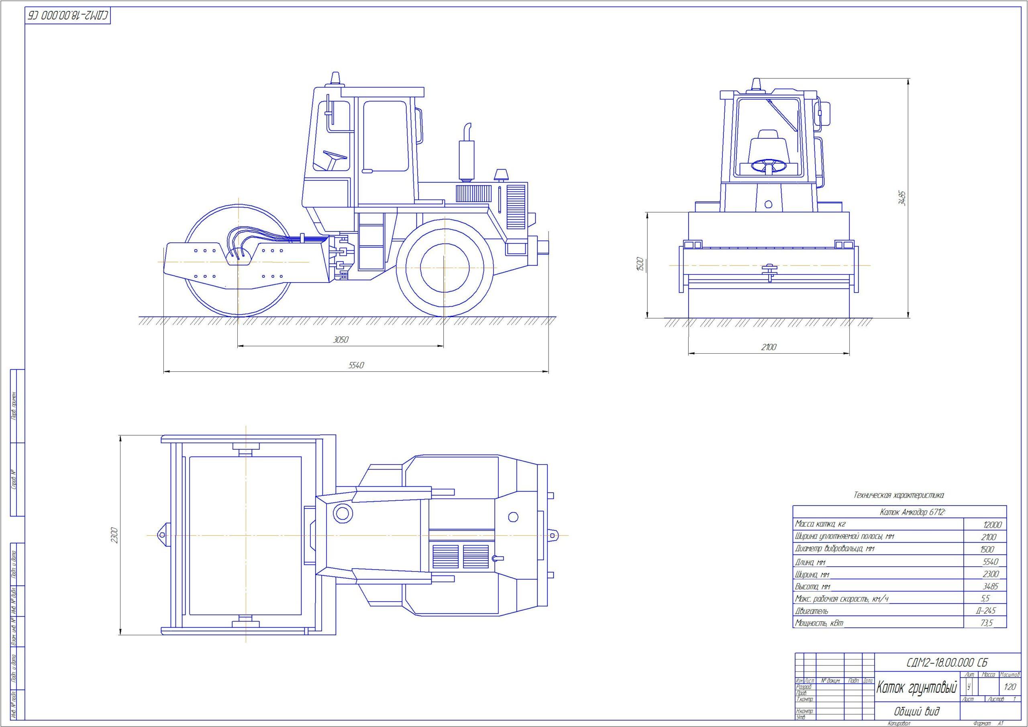Screen dimensions: 1028x727
Task: Click the 5540 overall length dimension
Action: [x=357, y=365]
